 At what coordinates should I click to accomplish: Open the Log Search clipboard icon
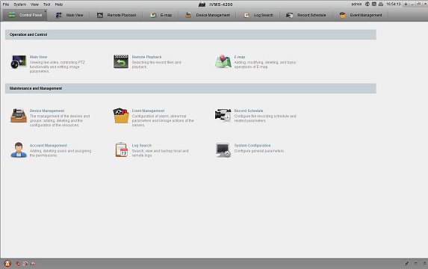point(122,149)
